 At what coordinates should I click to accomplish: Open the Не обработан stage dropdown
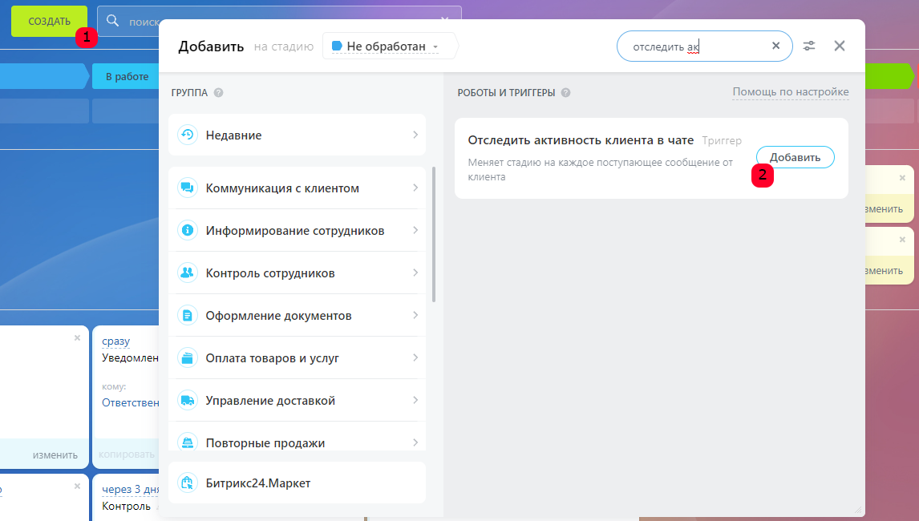[390, 46]
